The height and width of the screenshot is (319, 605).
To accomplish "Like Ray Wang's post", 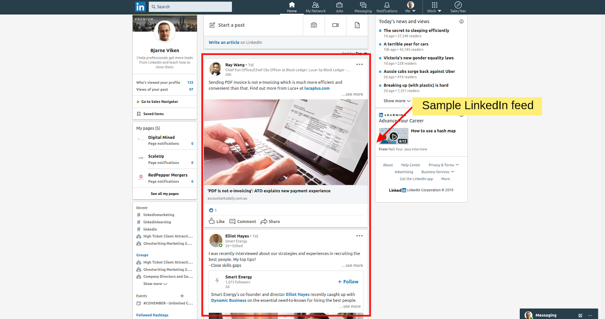I will (217, 221).
